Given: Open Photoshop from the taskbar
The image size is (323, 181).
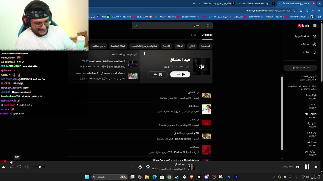Looking at the screenshot, I should [229, 177].
